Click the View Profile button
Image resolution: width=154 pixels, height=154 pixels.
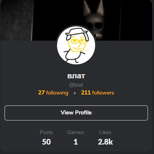pyautogui.click(x=76, y=113)
